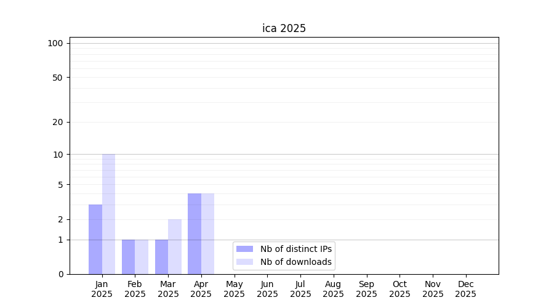Viewport: 554px width, 308px height.
Task: Click the "Jan 2025" x-axis label
Action: point(102,289)
